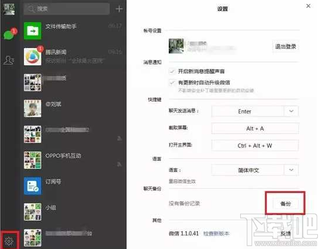Click the Ctrl + Alt + W shortcut field
322x249 pixels.
pos(255,146)
